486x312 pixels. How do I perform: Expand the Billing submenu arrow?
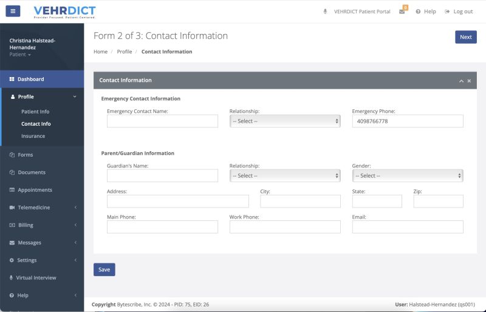[x=75, y=225]
